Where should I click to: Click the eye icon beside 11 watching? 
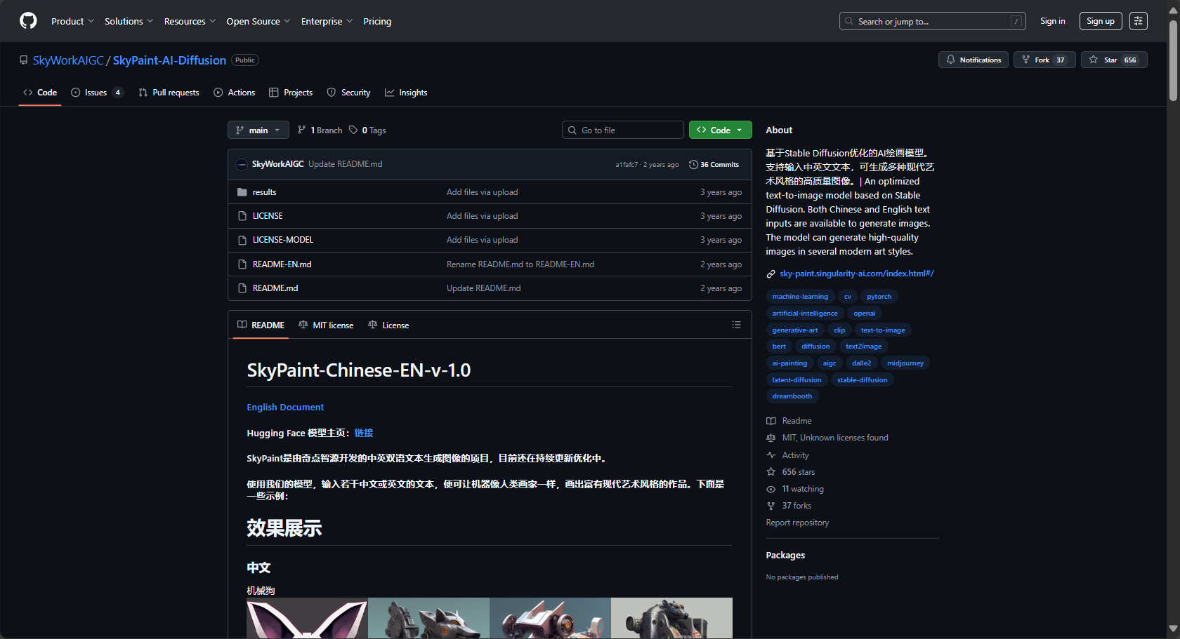(771, 489)
